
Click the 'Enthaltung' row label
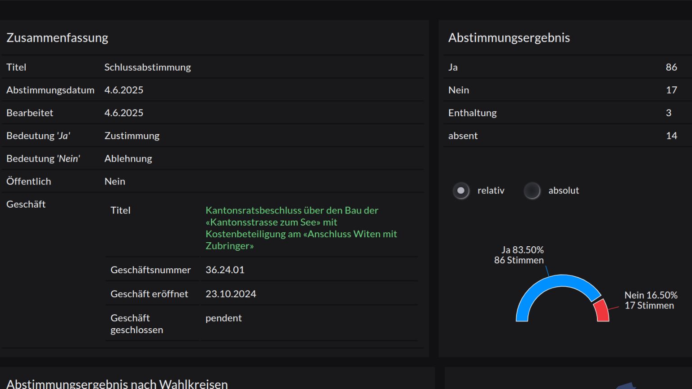473,113
